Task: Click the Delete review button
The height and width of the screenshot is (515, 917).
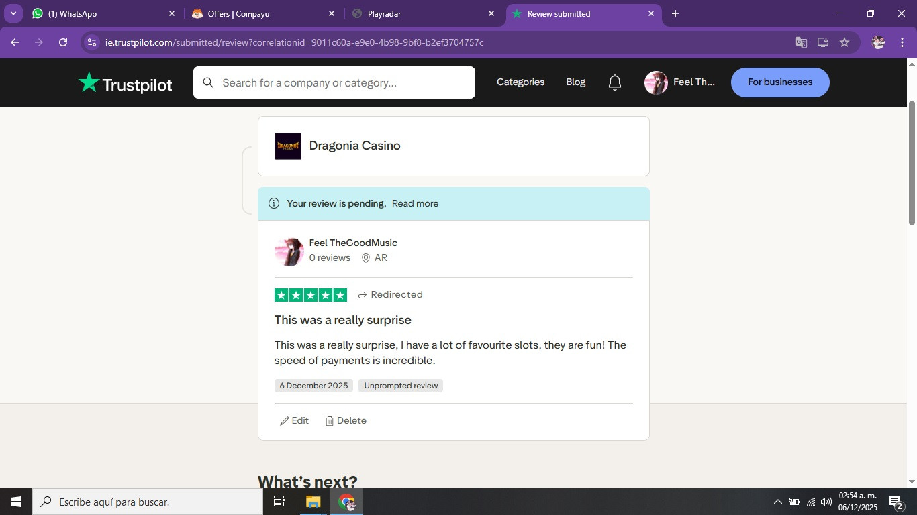Action: [x=346, y=421]
